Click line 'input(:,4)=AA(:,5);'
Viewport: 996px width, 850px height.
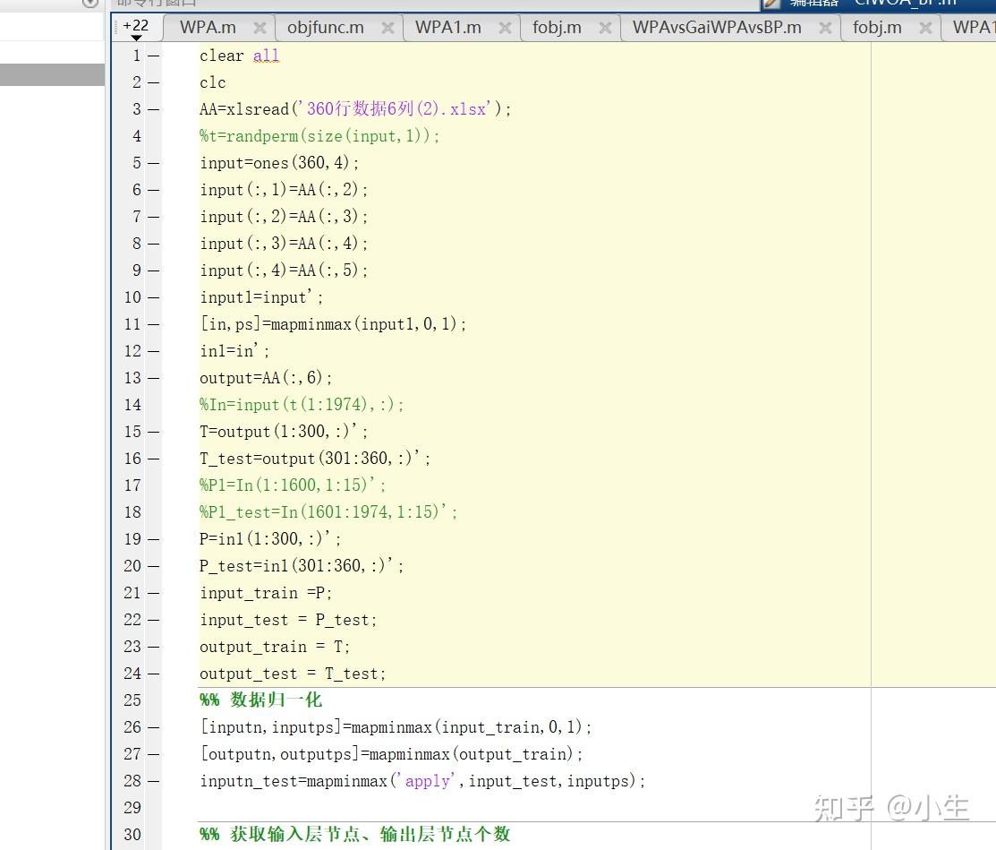(x=284, y=270)
